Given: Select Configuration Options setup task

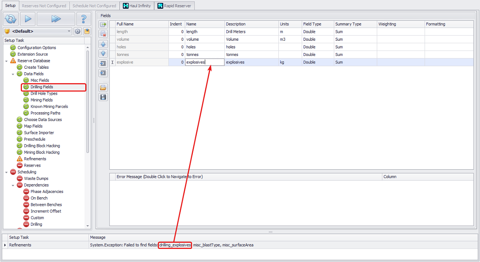Looking at the screenshot, I should click(x=37, y=48).
